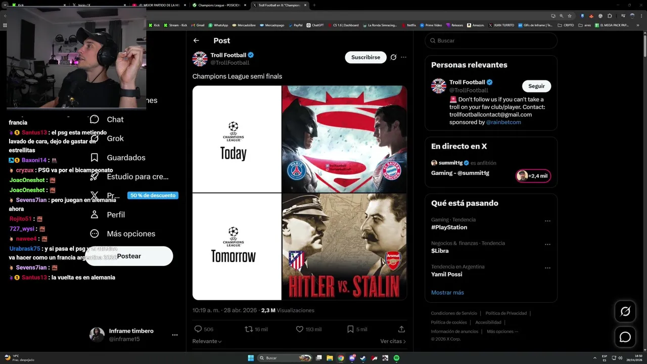
Task: Open the Yamil Possi trend
Action: [446, 274]
